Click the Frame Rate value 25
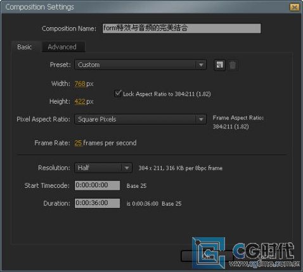 pos(78,143)
